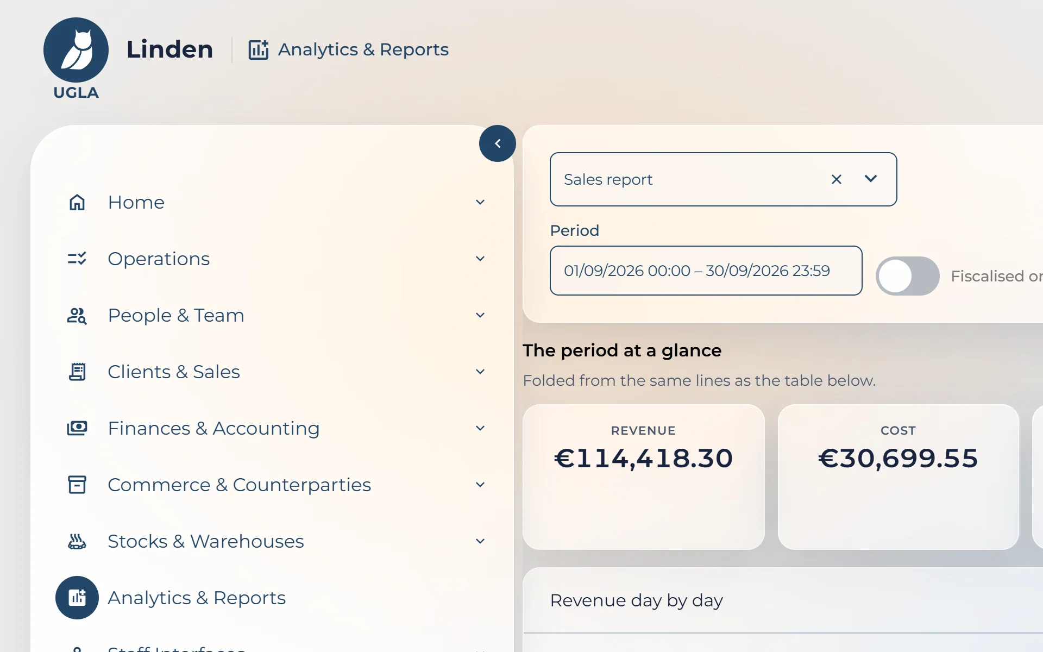Image resolution: width=1043 pixels, height=652 pixels.
Task: Open the Clients & Sales menu item
Action: (x=272, y=372)
